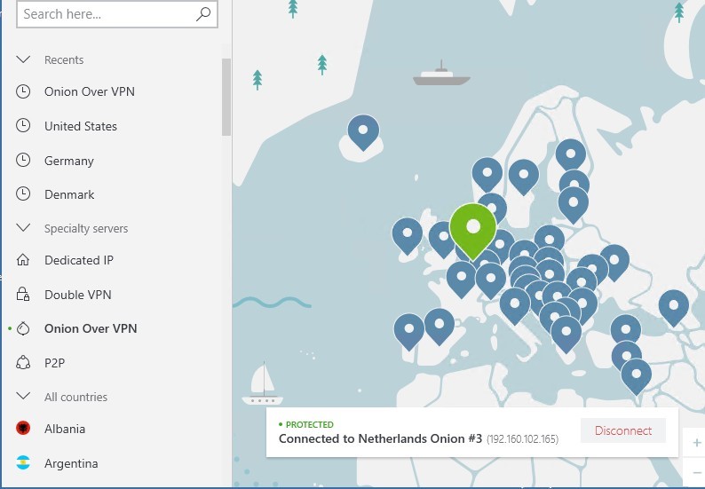This screenshot has height=489, width=705.
Task: Click the Dedicated IP house icon
Action: click(x=24, y=261)
